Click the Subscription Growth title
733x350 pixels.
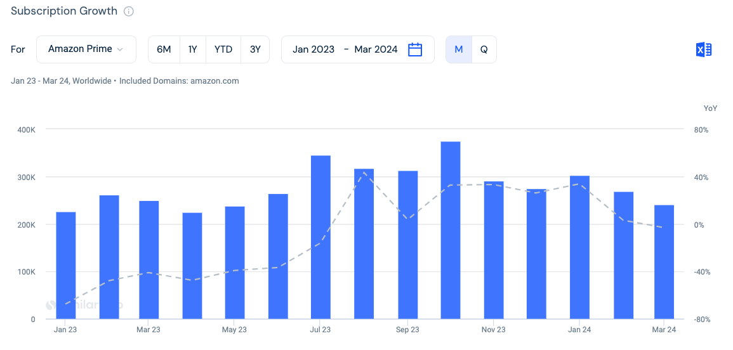coord(64,11)
